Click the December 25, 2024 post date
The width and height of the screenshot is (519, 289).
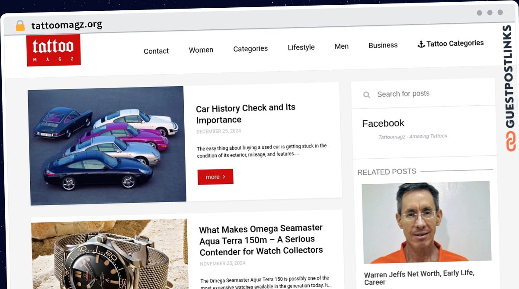coord(218,132)
